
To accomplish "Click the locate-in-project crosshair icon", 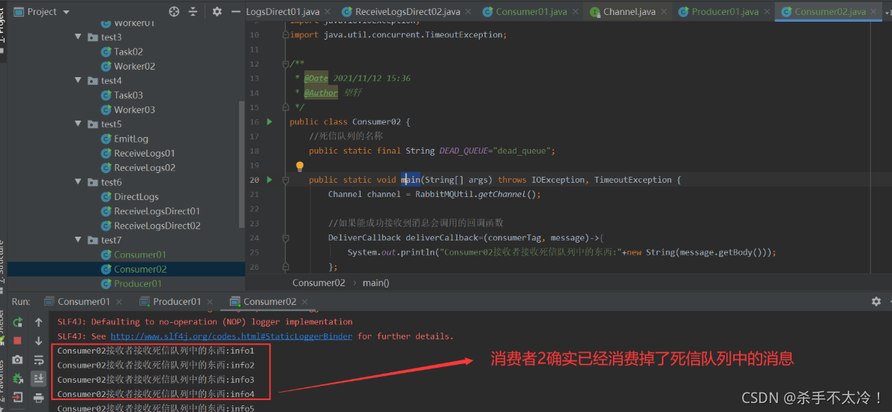I will pyautogui.click(x=174, y=11).
